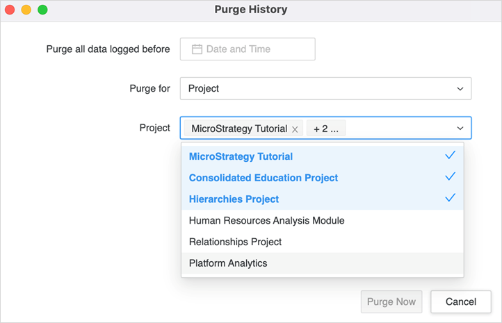
Task: Deselect MicroStrategy Tutorial in the list
Action: pyautogui.click(x=241, y=157)
